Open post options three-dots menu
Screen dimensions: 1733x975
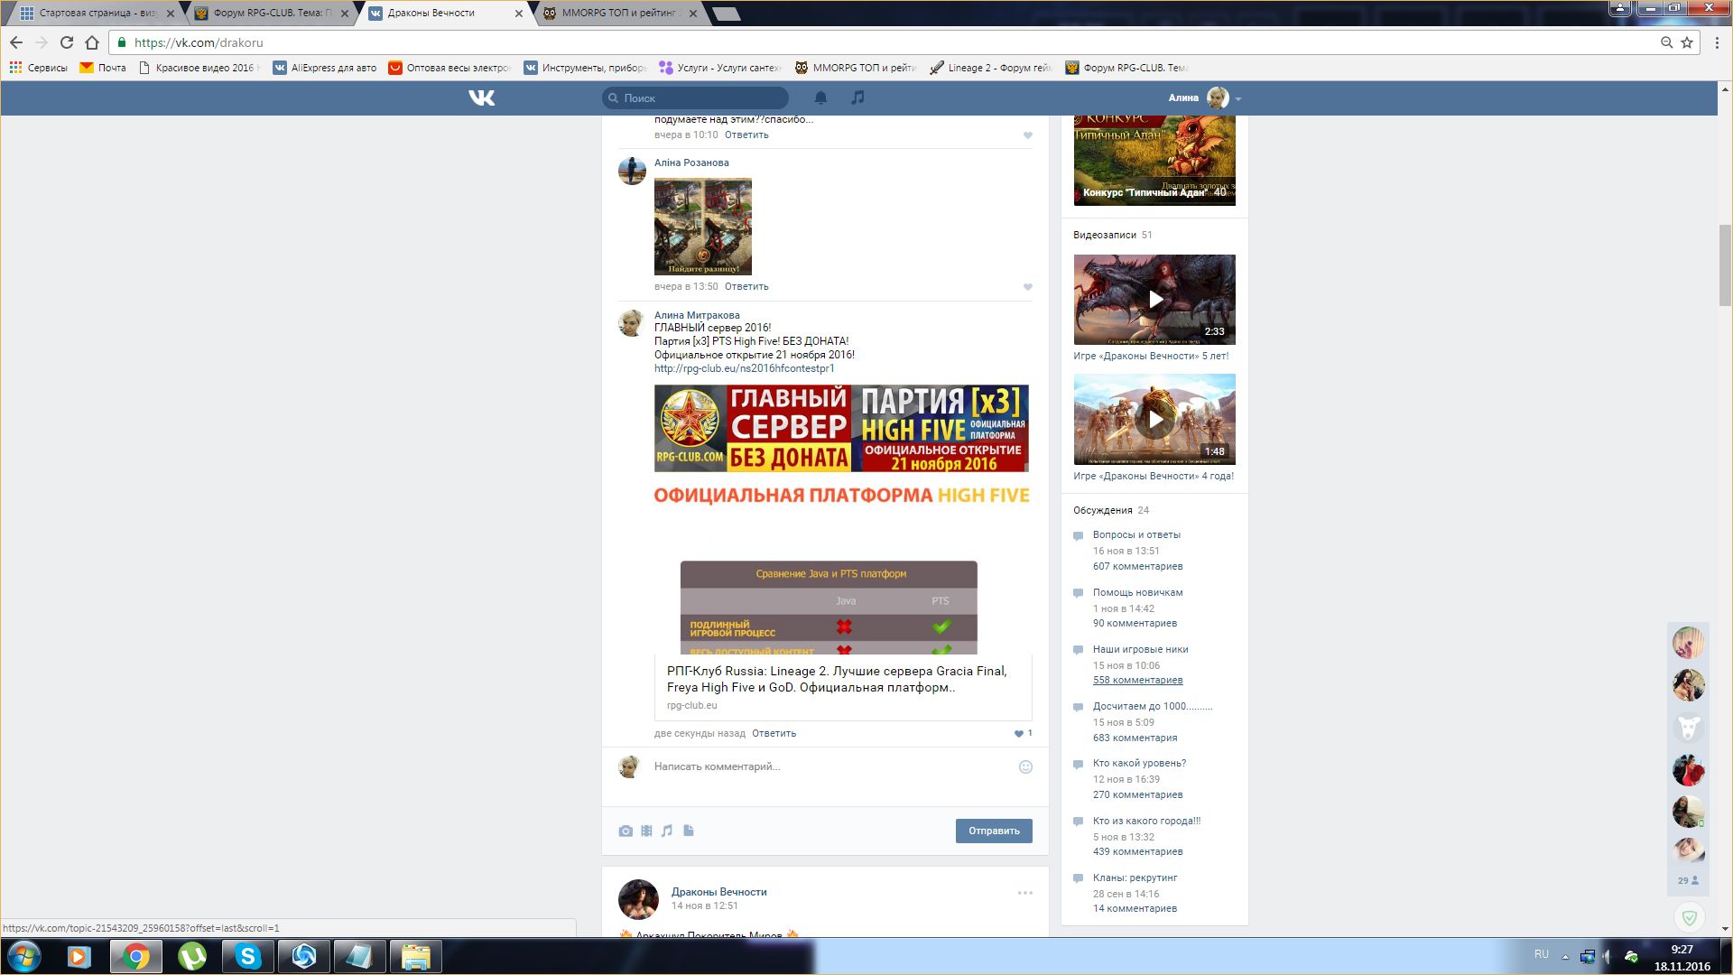tap(1024, 893)
